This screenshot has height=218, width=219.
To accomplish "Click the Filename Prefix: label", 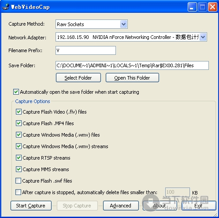I will [26, 50].
